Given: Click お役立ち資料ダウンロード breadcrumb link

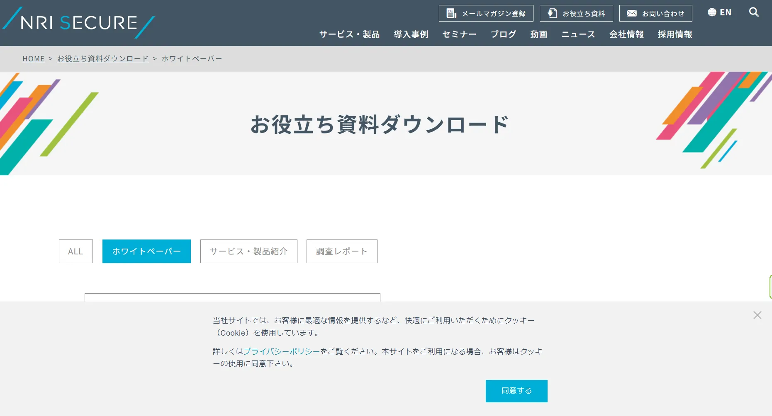Looking at the screenshot, I should (x=103, y=59).
